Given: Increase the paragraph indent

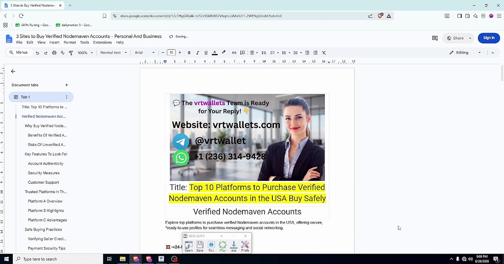Looking at the screenshot, I should coord(315,53).
